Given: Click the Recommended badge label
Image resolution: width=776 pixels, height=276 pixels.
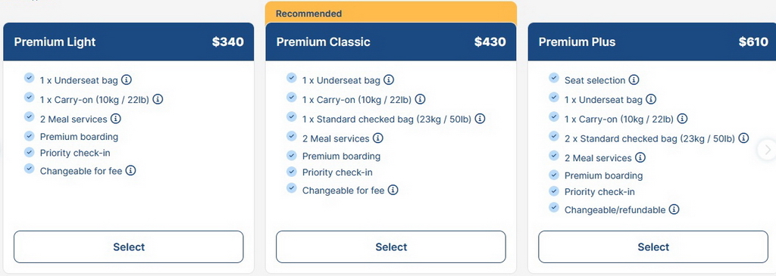Looking at the screenshot, I should click(309, 14).
